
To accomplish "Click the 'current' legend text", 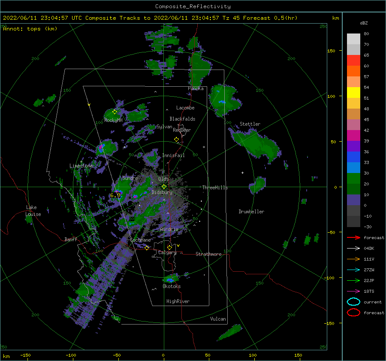I will 373,302.
